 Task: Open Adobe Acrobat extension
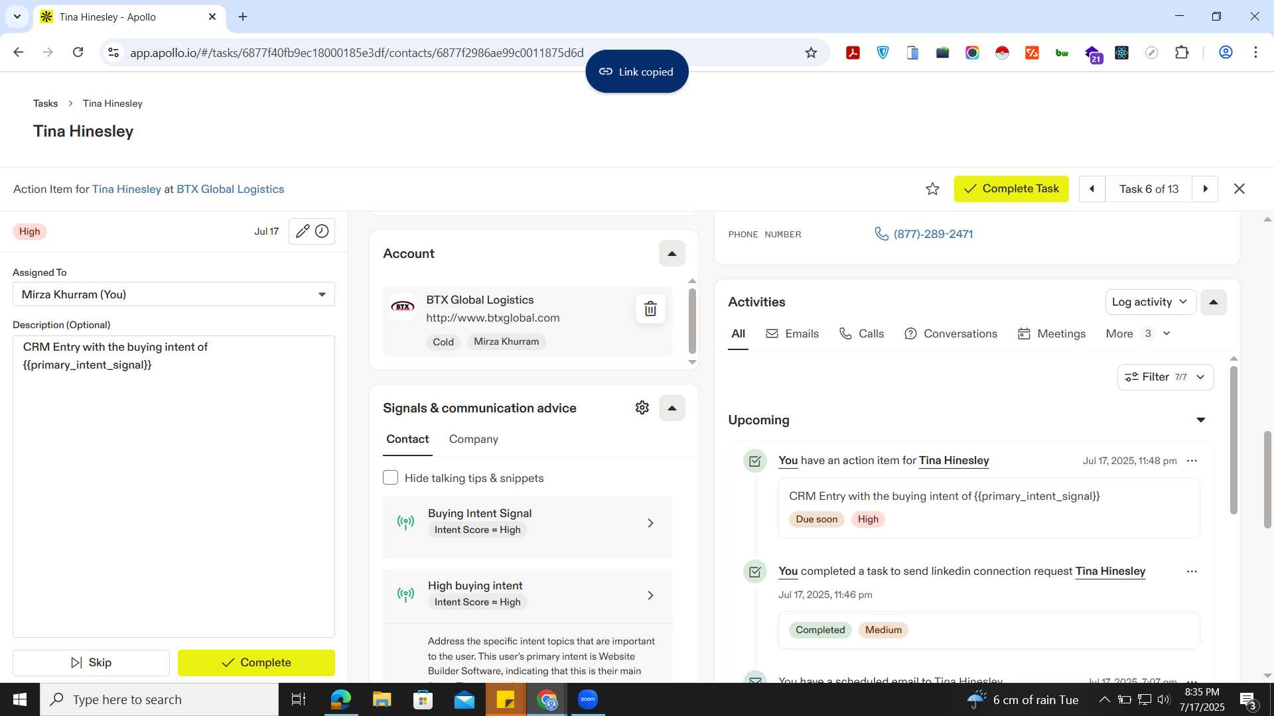pos(853,52)
